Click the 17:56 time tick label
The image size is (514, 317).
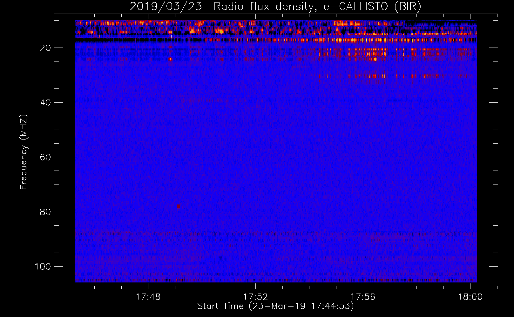point(363,297)
